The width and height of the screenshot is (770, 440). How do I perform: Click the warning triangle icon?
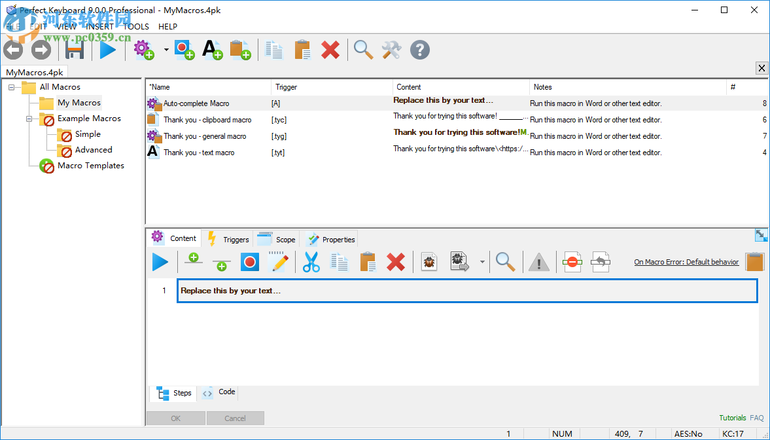click(538, 262)
